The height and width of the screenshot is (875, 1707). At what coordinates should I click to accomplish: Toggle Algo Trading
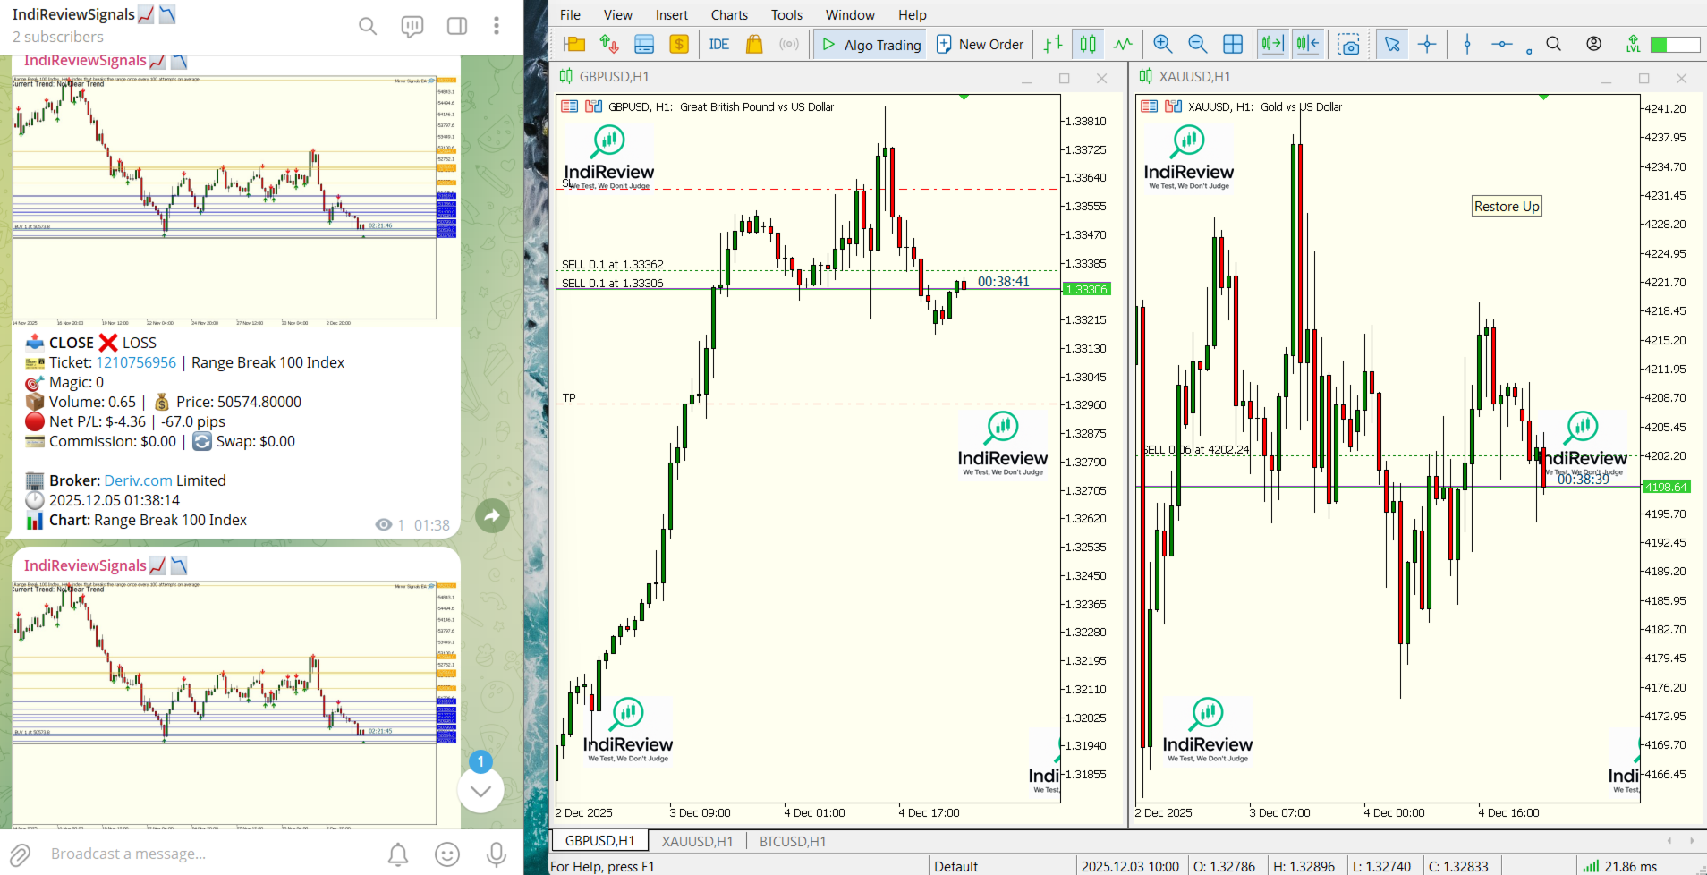point(871,44)
